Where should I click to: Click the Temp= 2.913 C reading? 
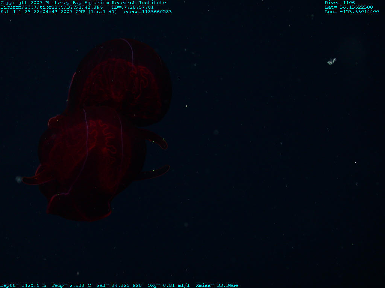(71, 285)
